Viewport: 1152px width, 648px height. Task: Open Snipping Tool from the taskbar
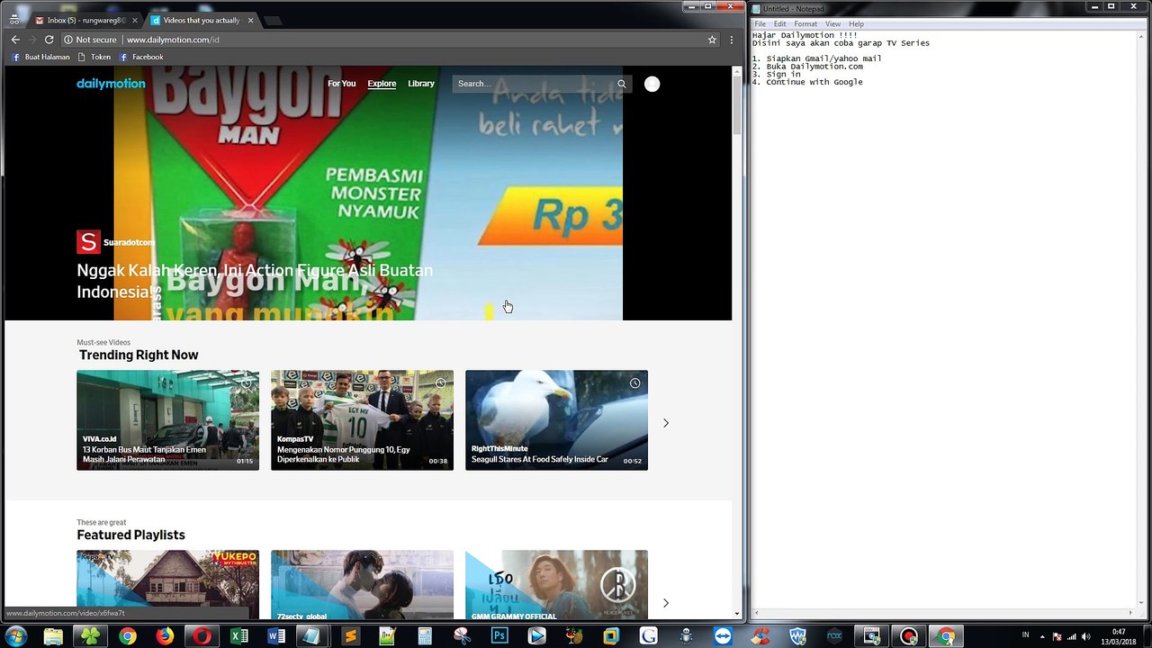point(463,636)
